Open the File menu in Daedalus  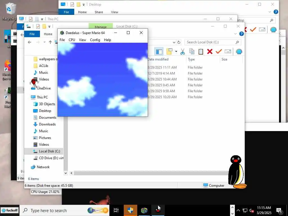click(x=62, y=40)
